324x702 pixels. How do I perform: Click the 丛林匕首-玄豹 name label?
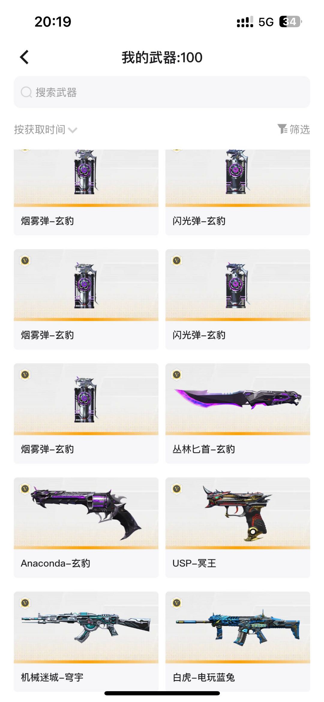(x=204, y=449)
